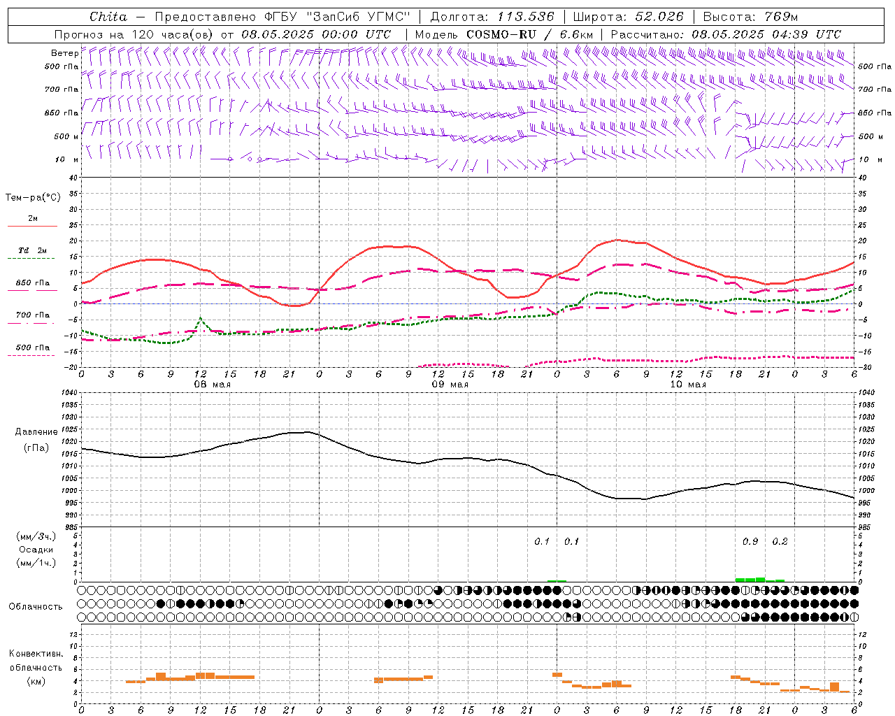The width and height of the screenshot is (895, 716).
Task: Select the 'Широта: 52.026' header value
Action: (628, 17)
